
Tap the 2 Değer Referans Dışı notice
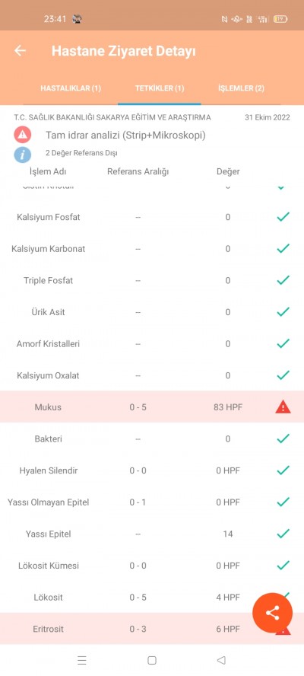tap(81, 153)
